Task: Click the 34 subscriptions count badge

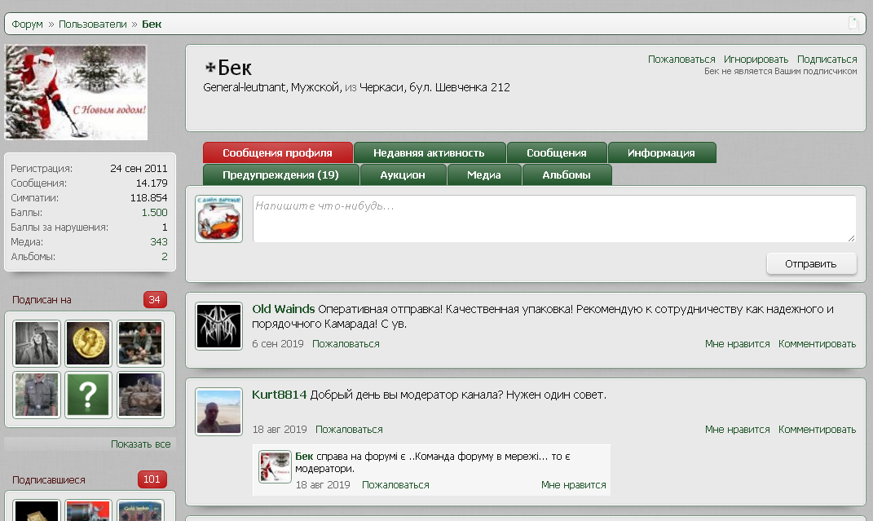Action: (155, 299)
